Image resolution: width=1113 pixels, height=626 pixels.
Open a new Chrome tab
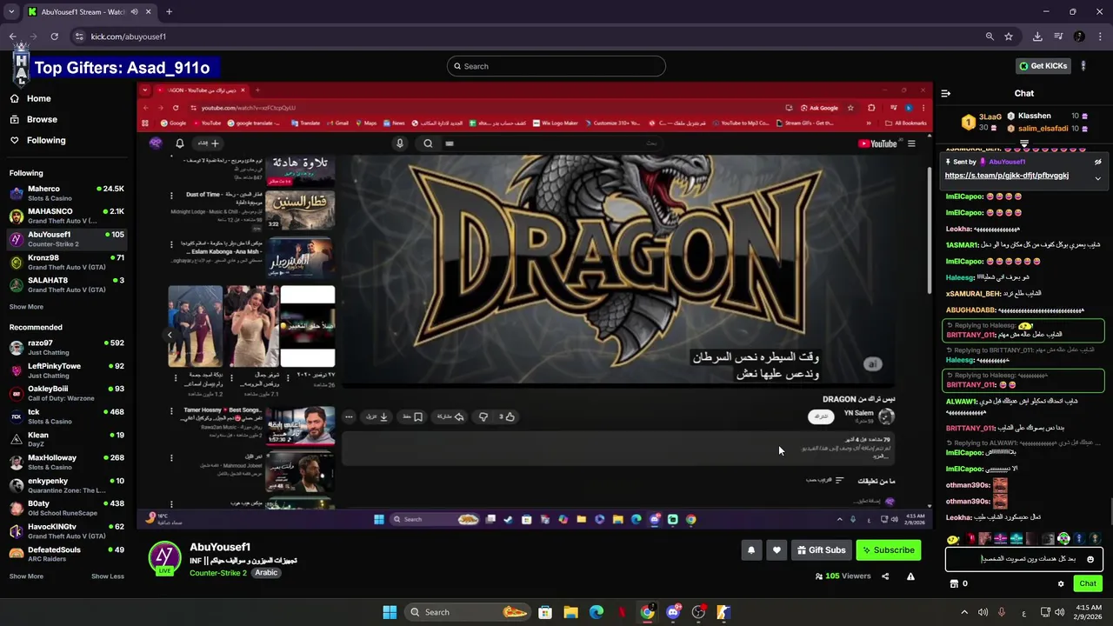pyautogui.click(x=169, y=12)
